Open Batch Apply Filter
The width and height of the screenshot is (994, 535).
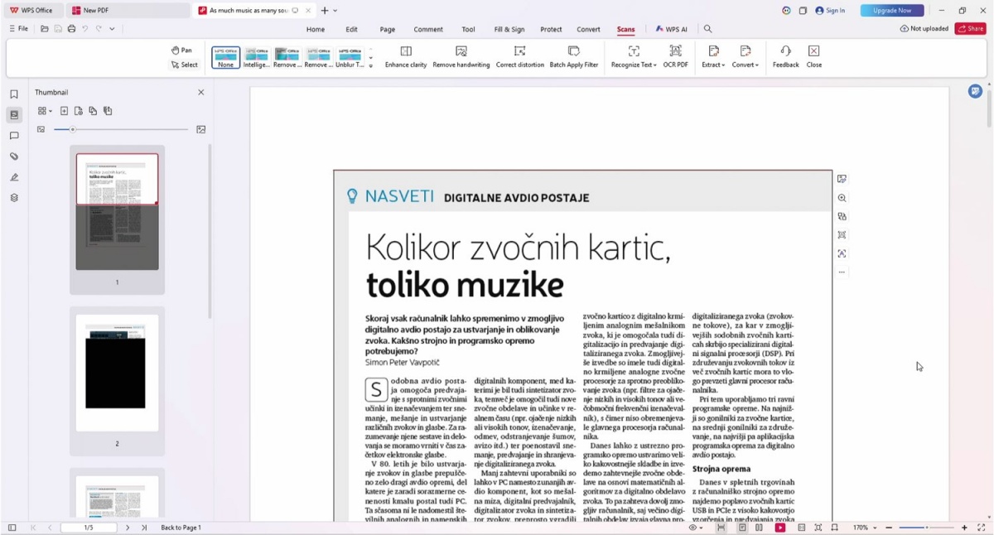coord(574,56)
